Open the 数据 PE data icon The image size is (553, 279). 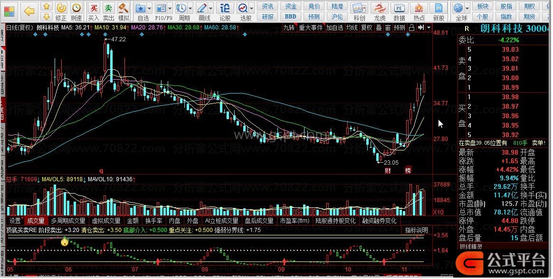(399, 11)
